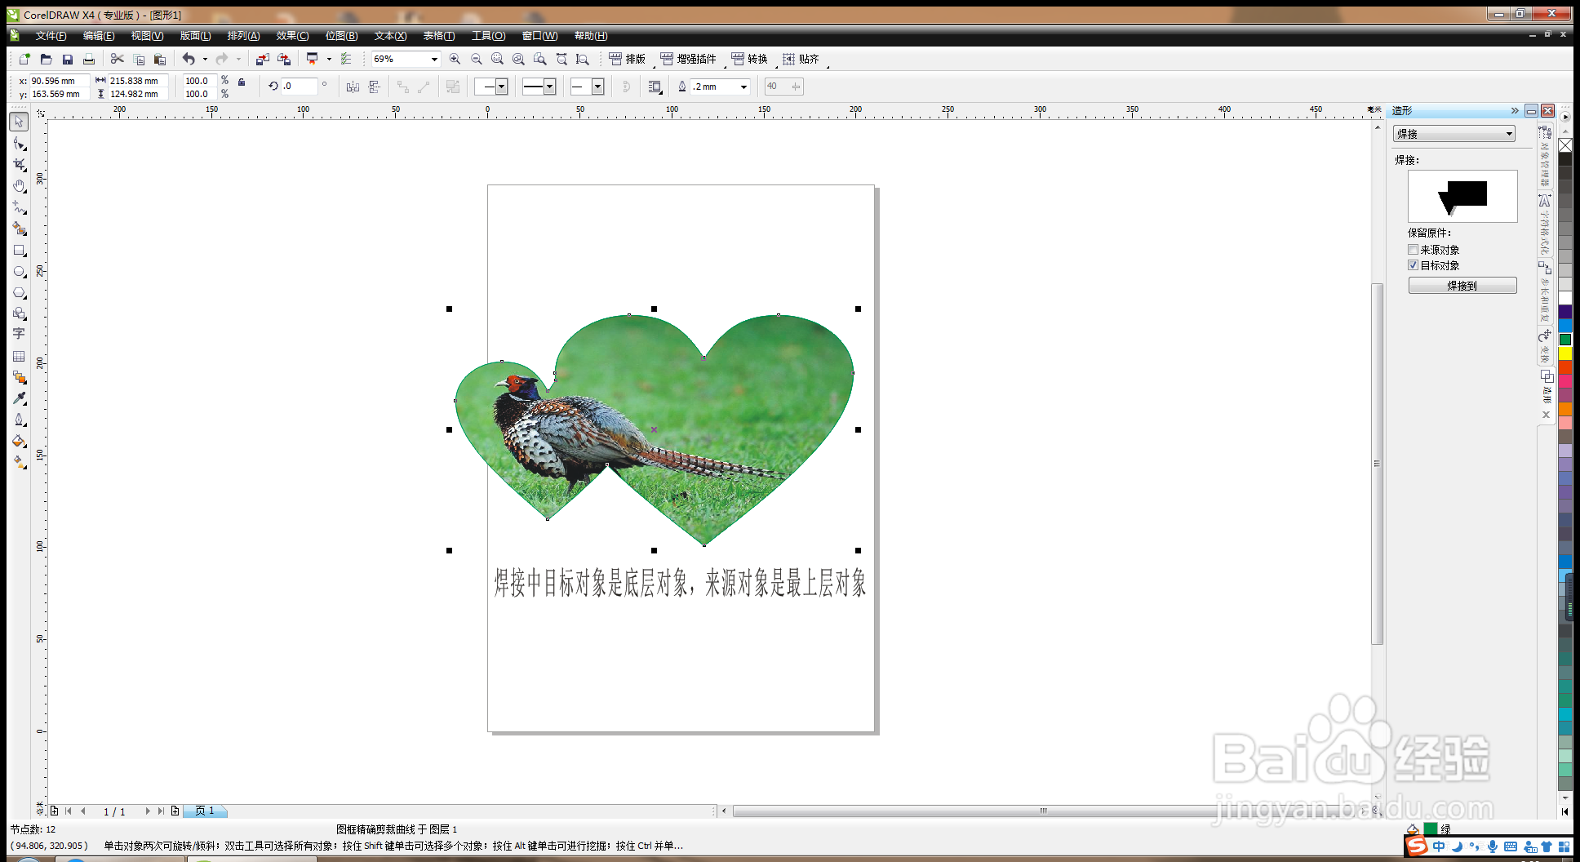Click the 转换 toolbar button
The height and width of the screenshot is (862, 1580).
point(749,59)
